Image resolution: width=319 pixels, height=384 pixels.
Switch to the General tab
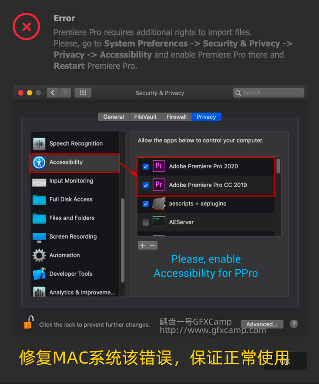(114, 117)
